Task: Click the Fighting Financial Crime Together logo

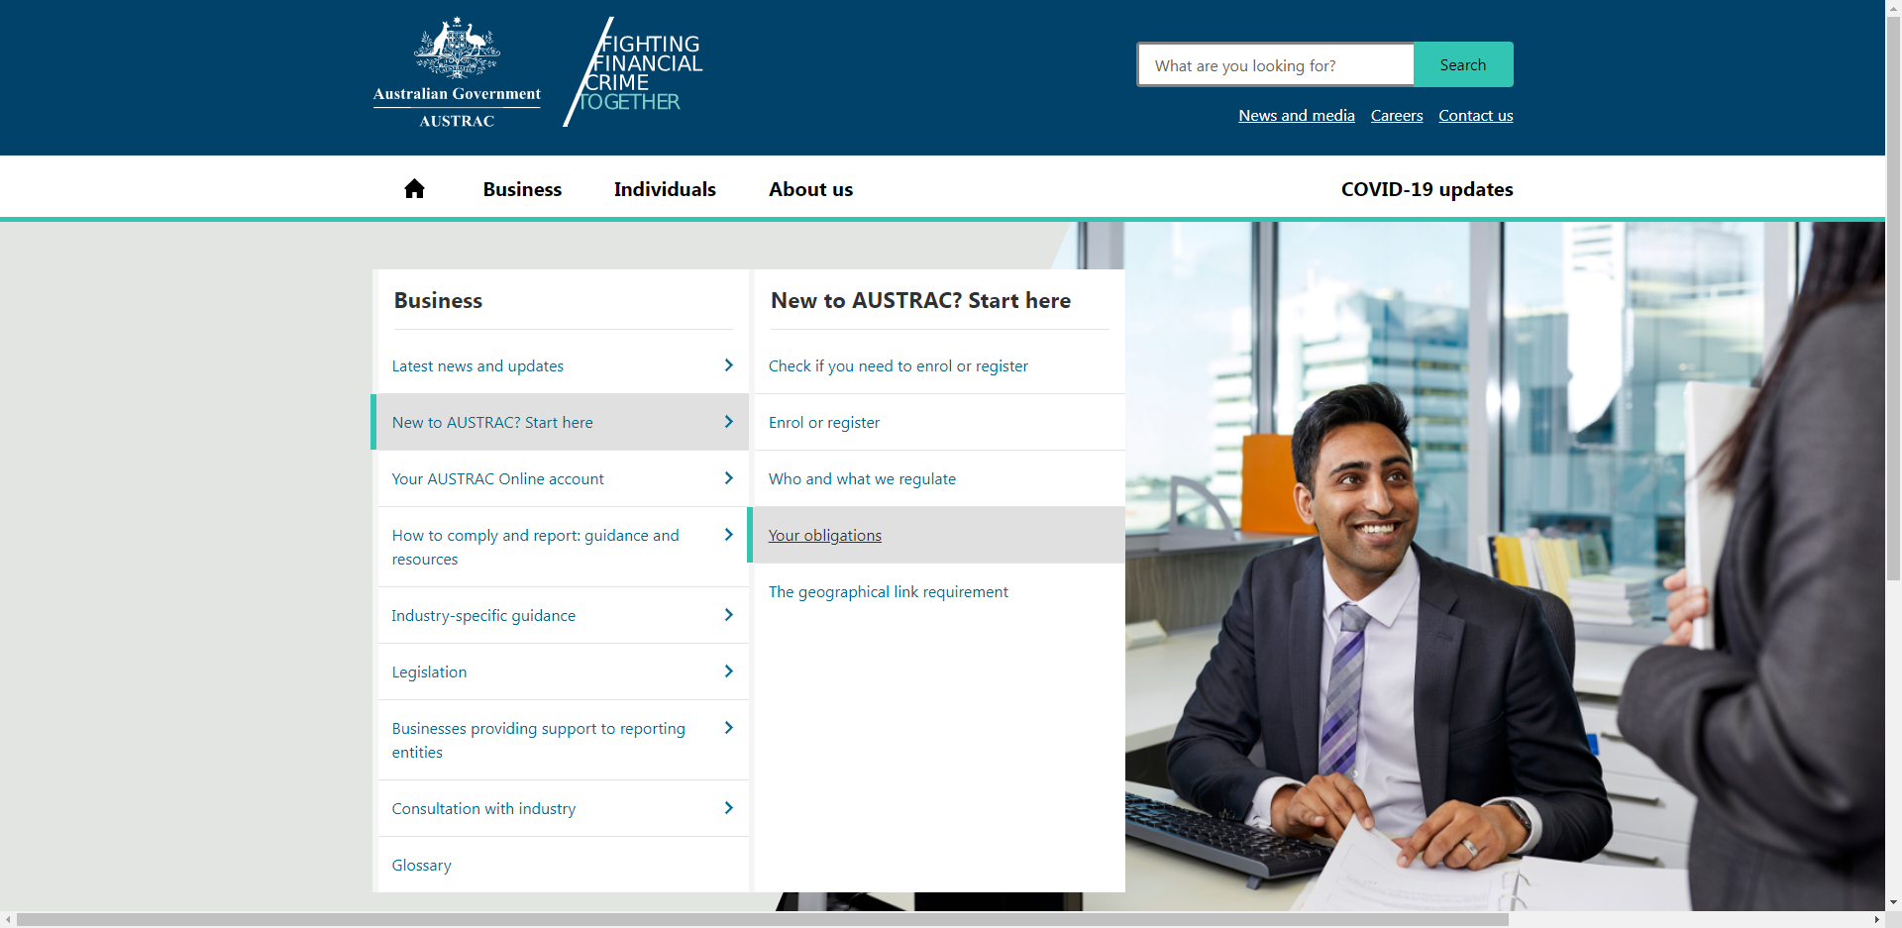Action: tap(634, 72)
